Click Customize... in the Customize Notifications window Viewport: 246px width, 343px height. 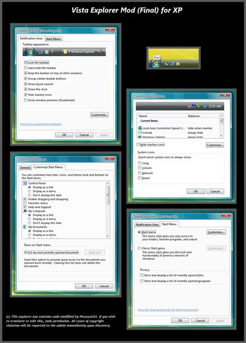215,145
